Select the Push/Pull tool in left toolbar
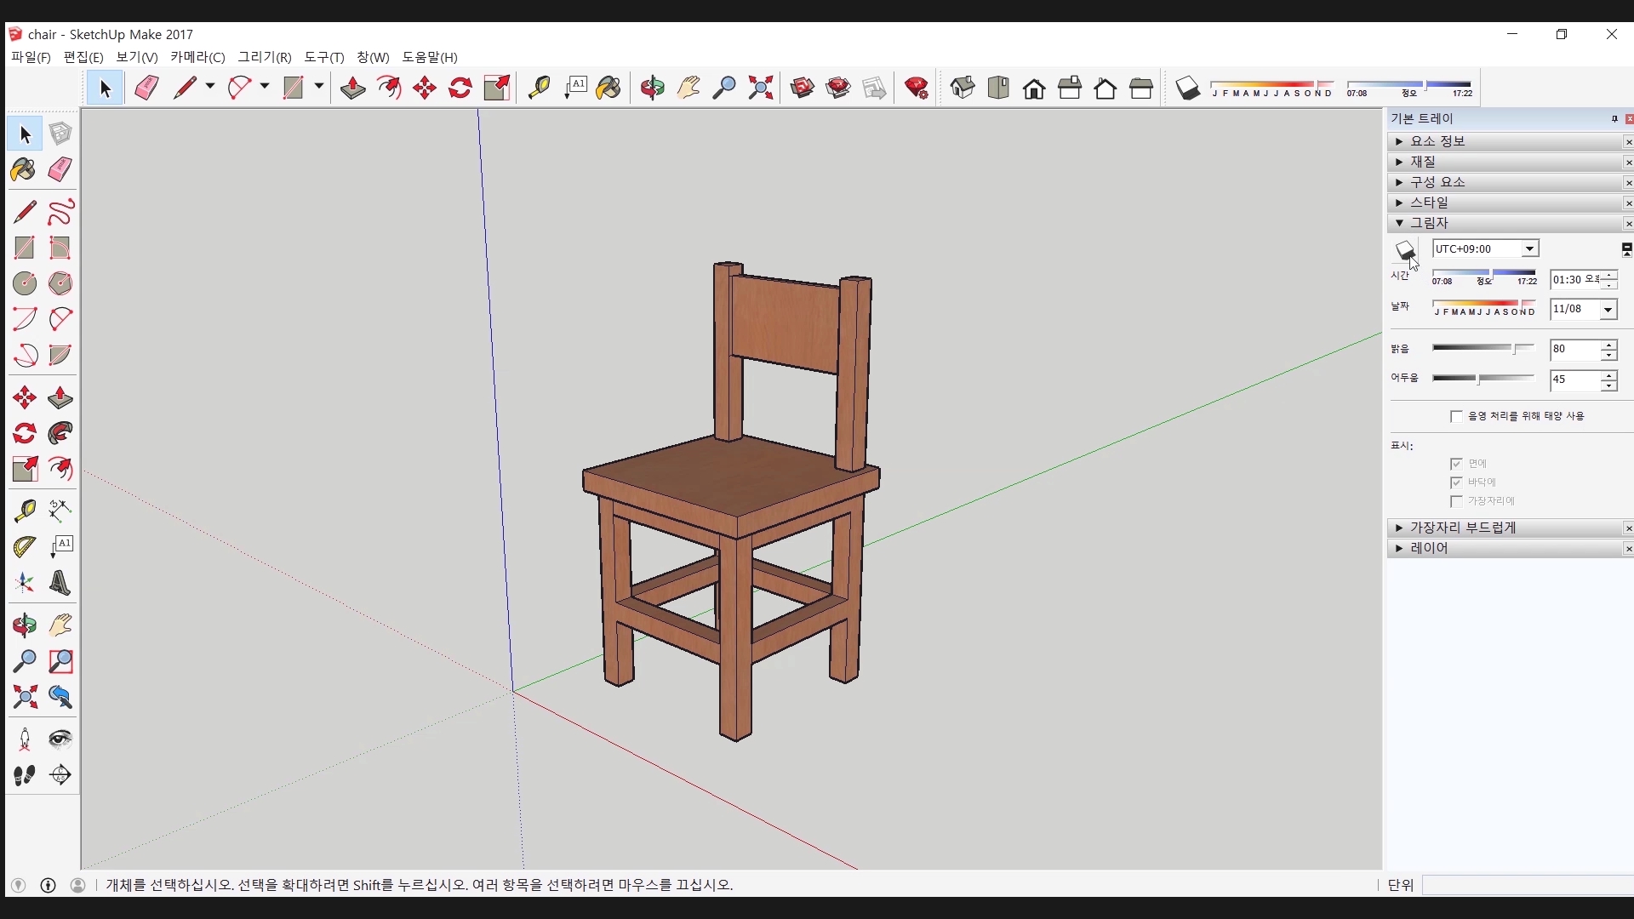 [x=60, y=398]
